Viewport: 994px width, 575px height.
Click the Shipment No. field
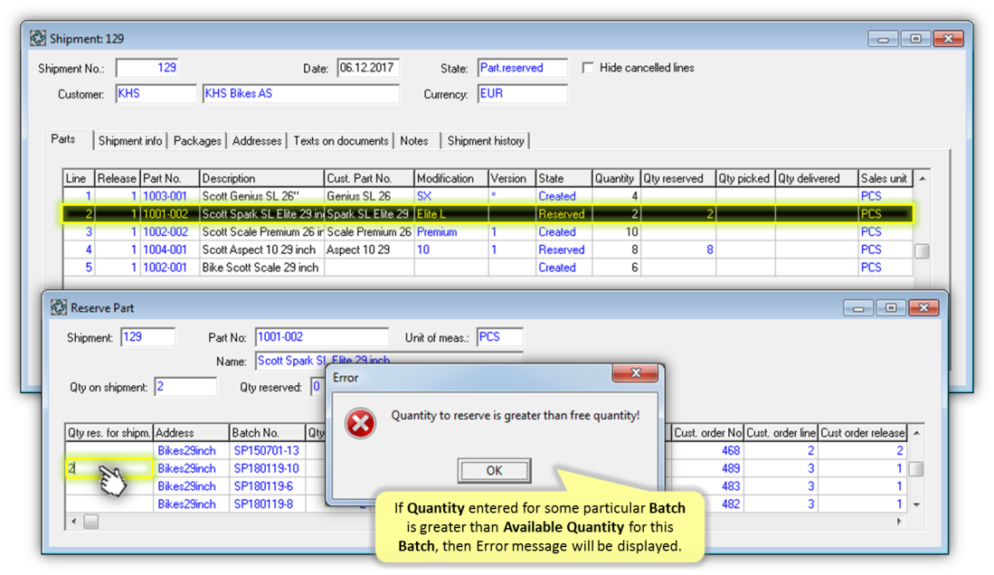click(147, 68)
